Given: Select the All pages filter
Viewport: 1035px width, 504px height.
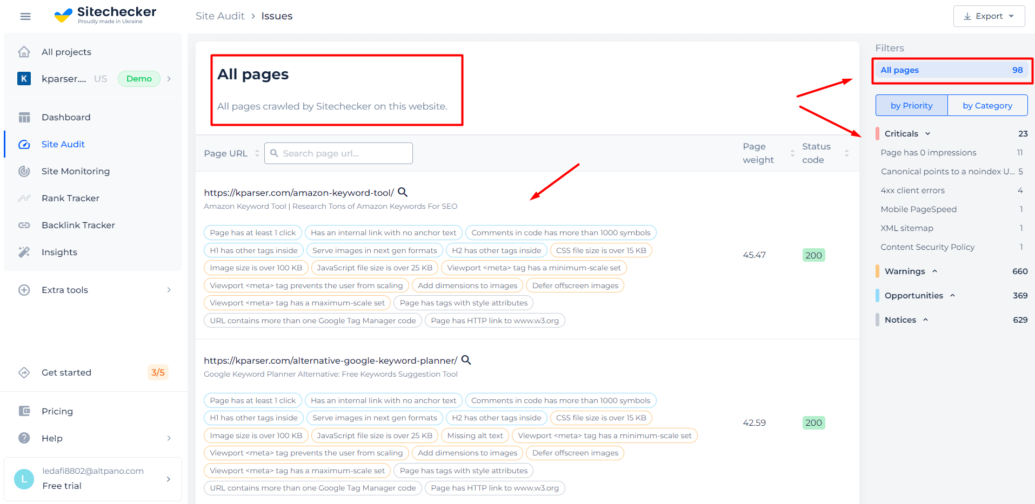Looking at the screenshot, I should pos(952,70).
